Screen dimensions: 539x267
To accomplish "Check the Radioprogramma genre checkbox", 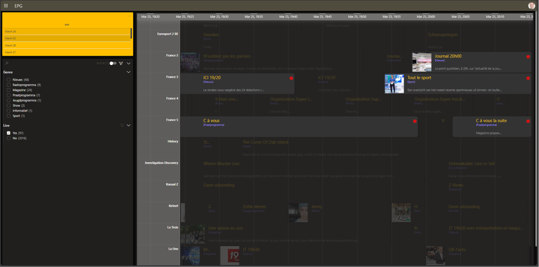I will tap(9, 85).
